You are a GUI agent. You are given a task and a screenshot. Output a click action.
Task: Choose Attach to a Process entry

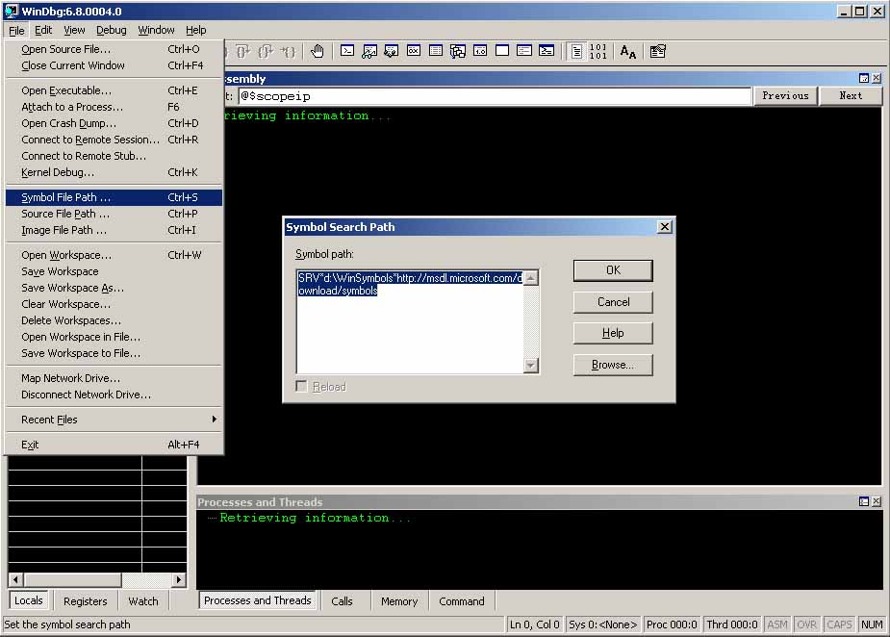[x=114, y=107]
